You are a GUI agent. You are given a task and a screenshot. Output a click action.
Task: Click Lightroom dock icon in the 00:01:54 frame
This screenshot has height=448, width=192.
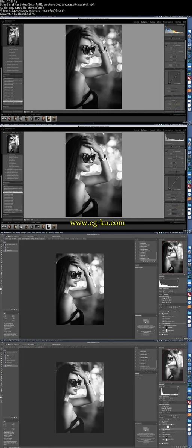click(x=189, y=269)
